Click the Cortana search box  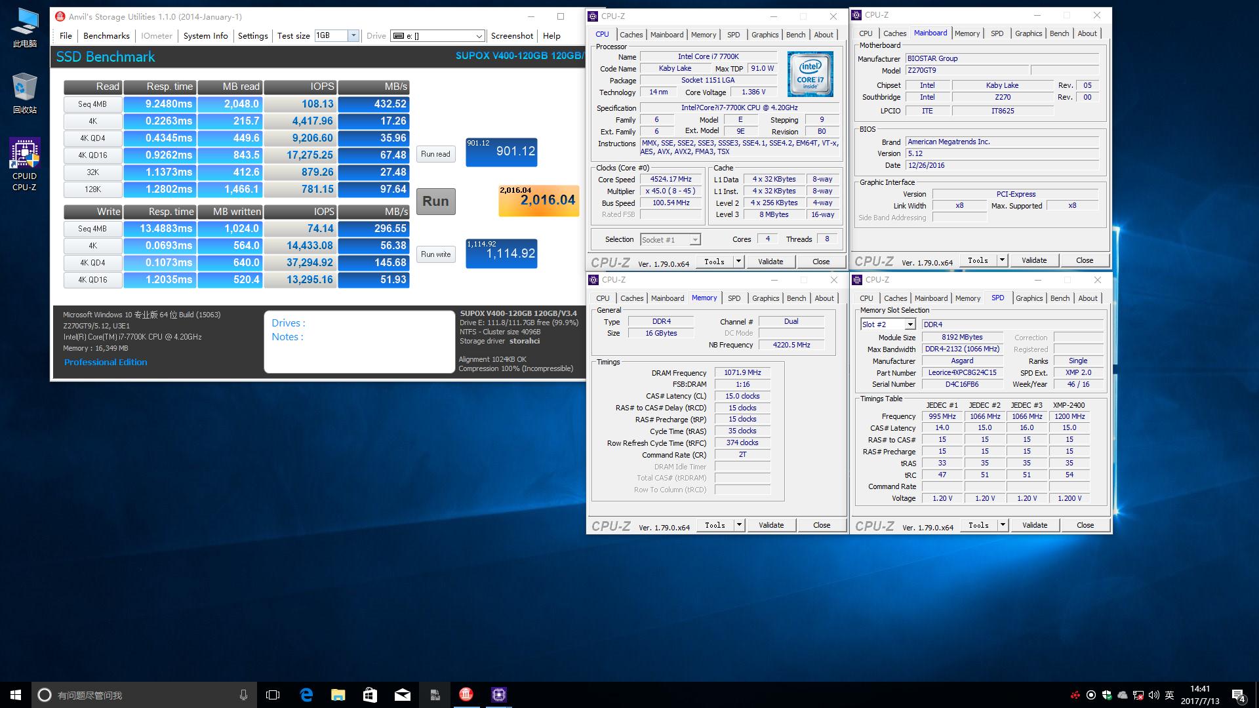144,694
